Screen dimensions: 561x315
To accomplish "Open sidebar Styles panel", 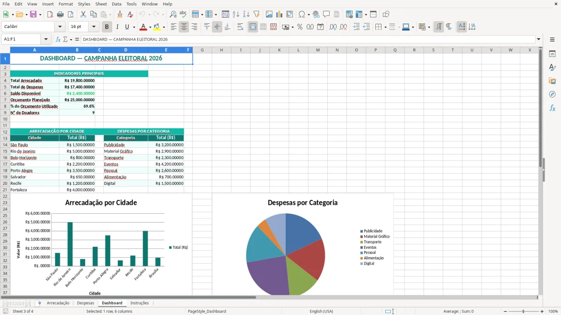I will [552, 68].
